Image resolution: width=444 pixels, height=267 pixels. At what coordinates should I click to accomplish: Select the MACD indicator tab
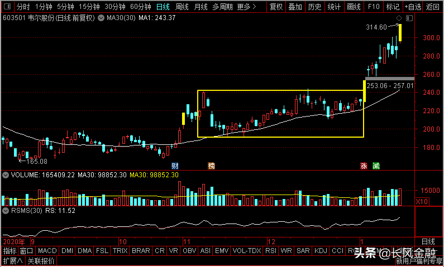47,251
